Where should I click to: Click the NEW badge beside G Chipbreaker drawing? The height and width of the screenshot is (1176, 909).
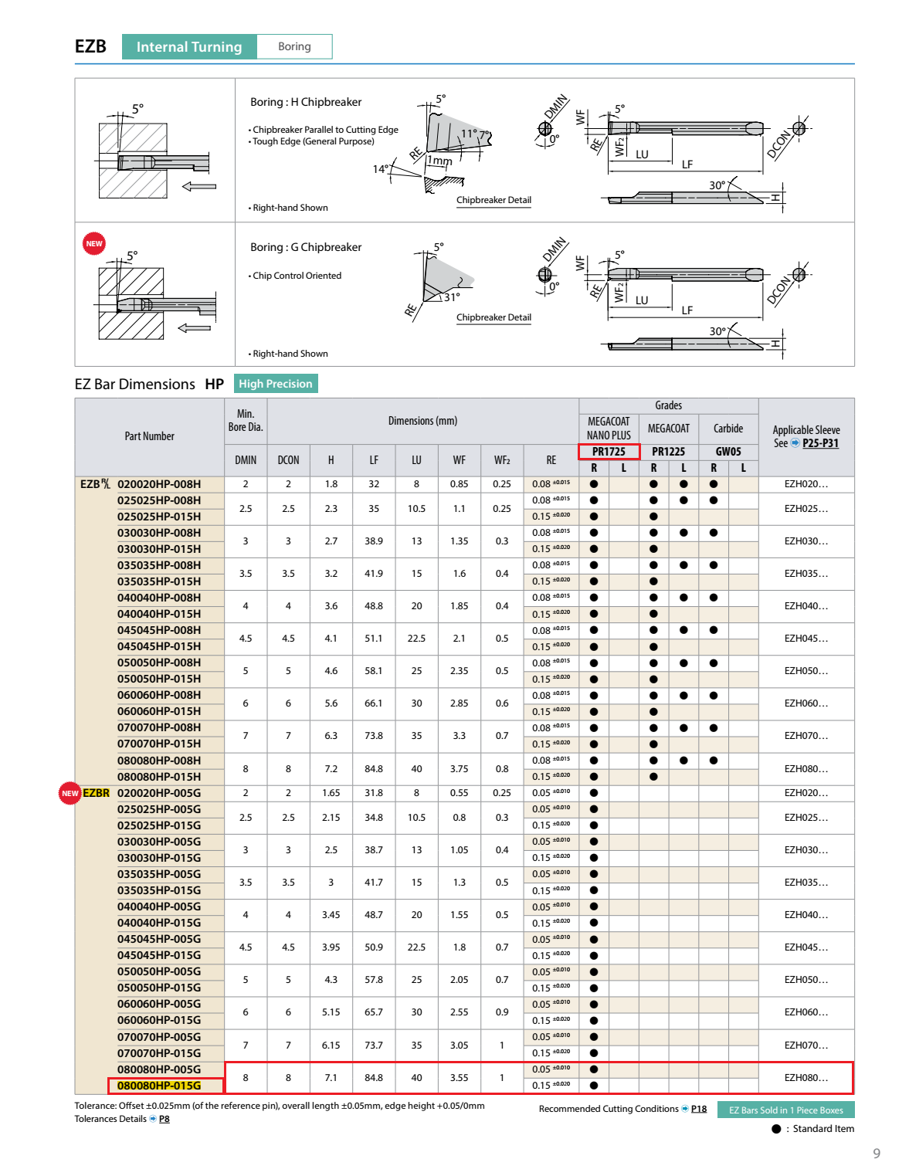pyautogui.click(x=94, y=243)
